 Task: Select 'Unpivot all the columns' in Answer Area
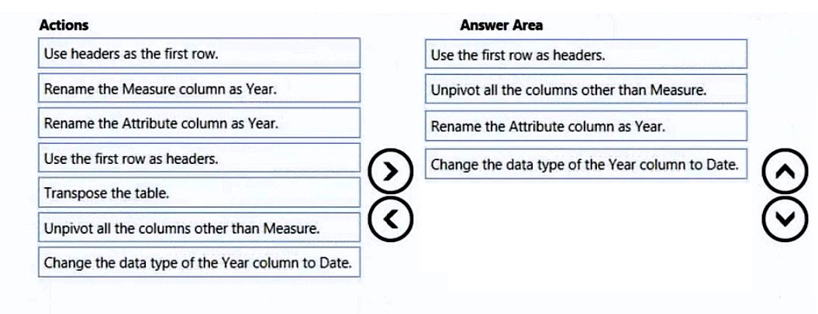[586, 89]
